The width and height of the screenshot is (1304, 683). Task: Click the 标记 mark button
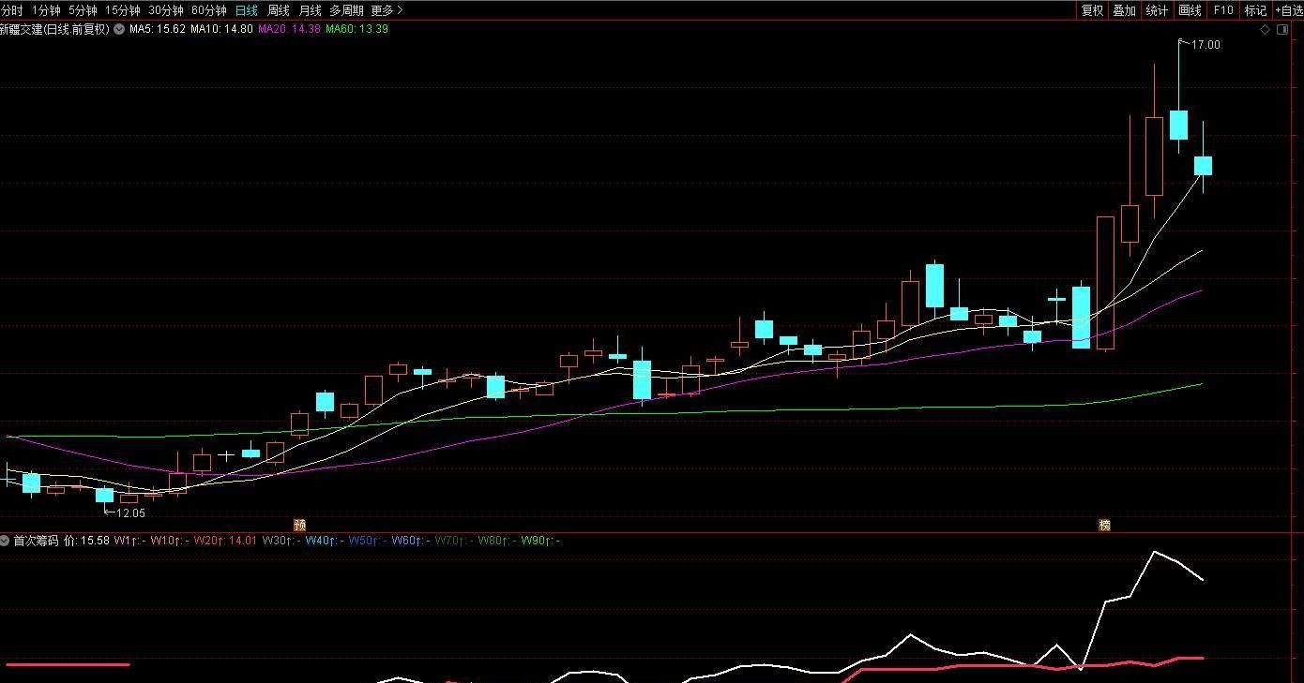pos(1255,10)
